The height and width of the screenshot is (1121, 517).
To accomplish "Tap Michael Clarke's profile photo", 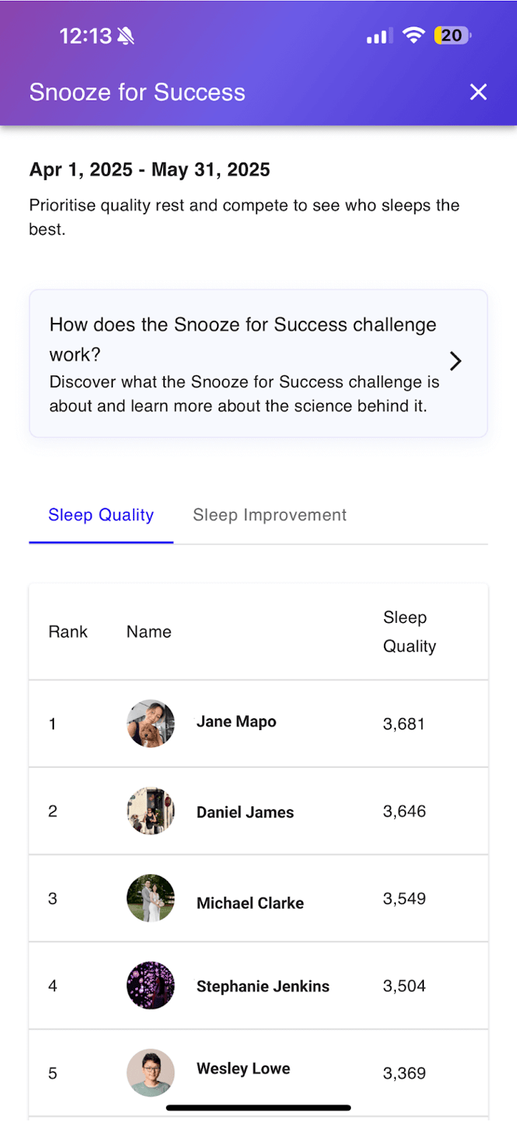I will coord(151,898).
